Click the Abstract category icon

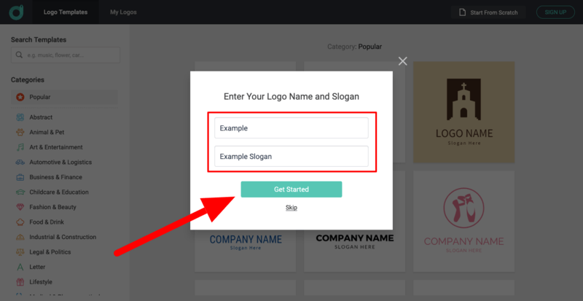coord(21,117)
